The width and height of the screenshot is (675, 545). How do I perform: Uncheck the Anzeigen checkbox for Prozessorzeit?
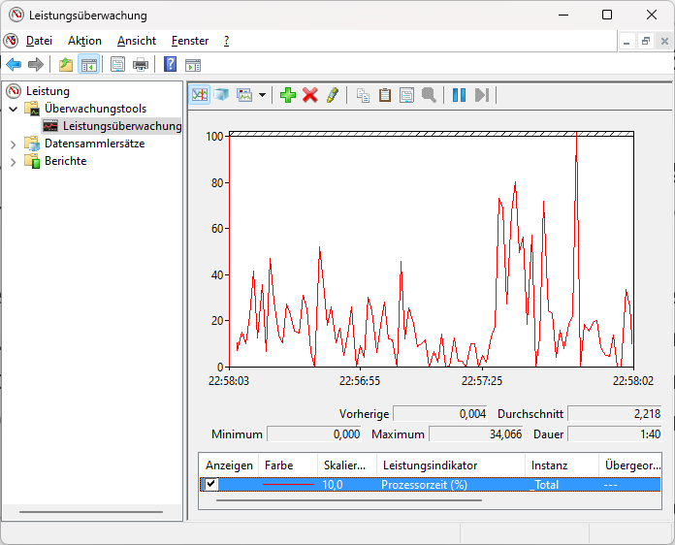point(211,484)
